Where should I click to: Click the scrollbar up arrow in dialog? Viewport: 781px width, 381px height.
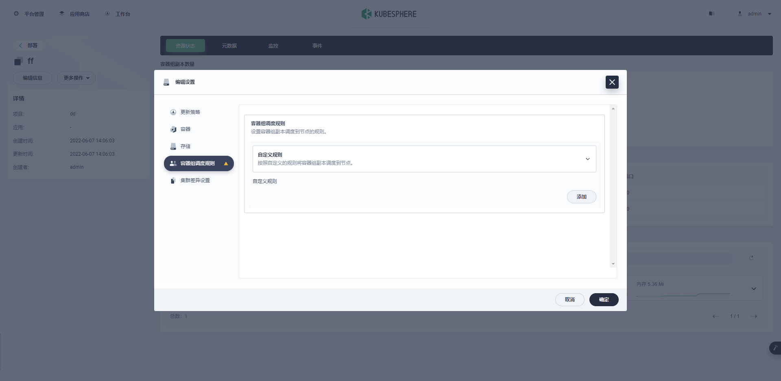click(x=613, y=109)
